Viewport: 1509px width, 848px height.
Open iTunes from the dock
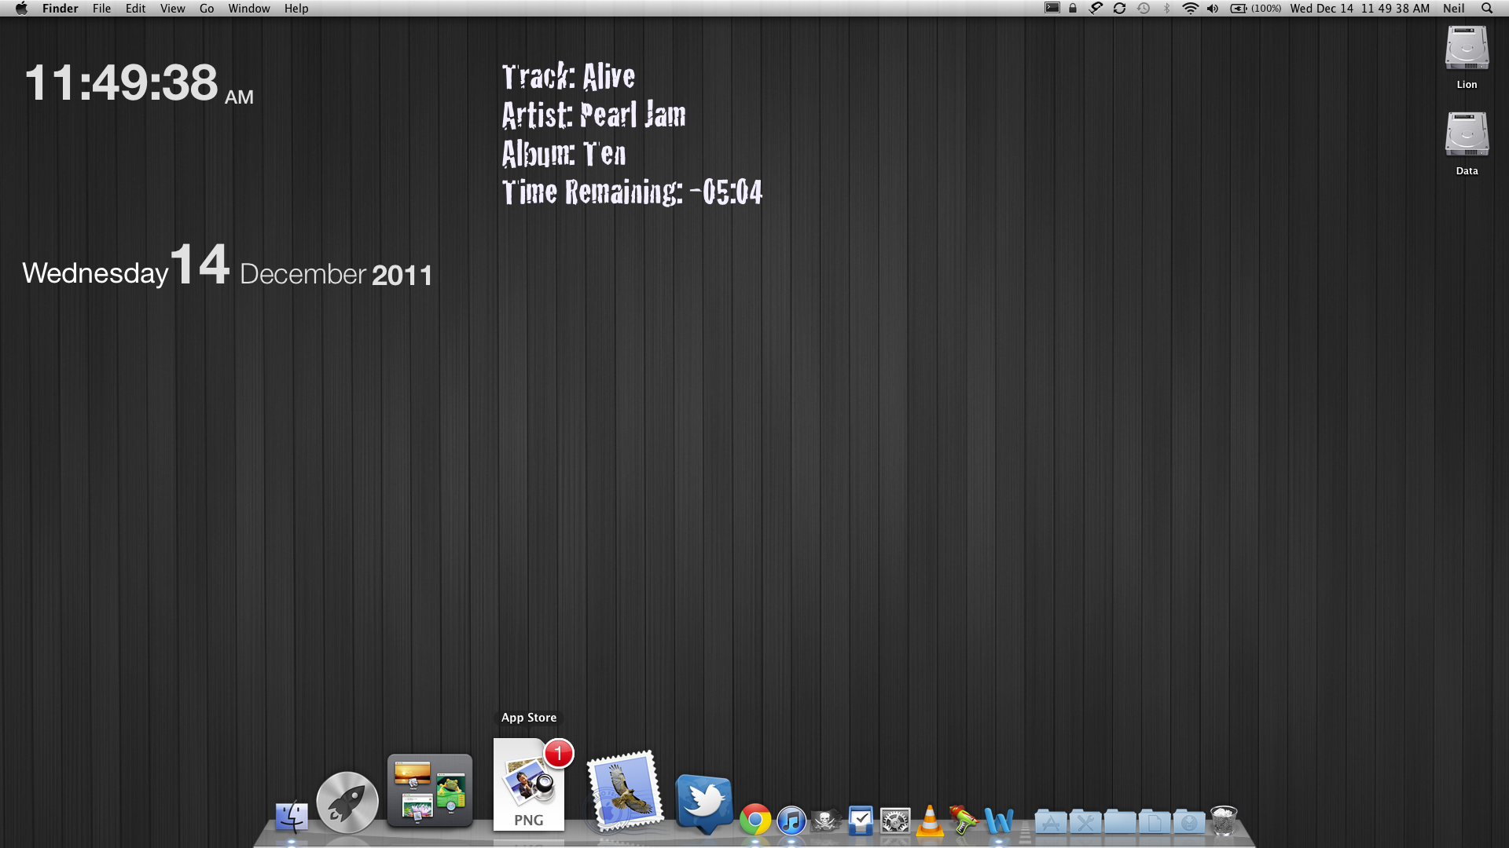coord(791,821)
